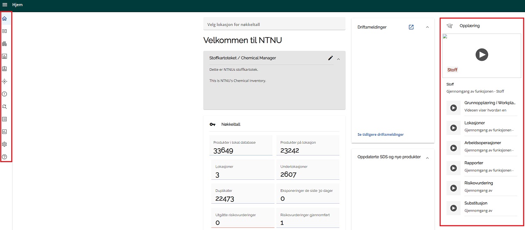Viewport: 525px width, 230px height.
Task: Play the Lokasjoner training video
Action: [453, 128]
